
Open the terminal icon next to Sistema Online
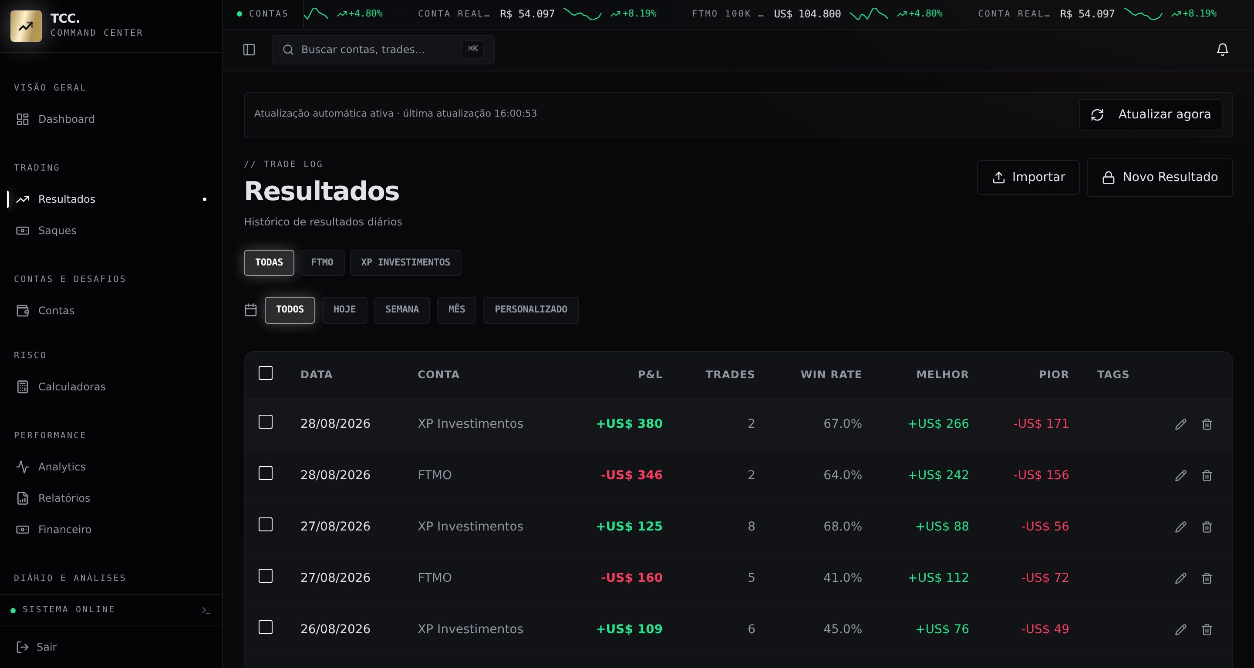206,610
